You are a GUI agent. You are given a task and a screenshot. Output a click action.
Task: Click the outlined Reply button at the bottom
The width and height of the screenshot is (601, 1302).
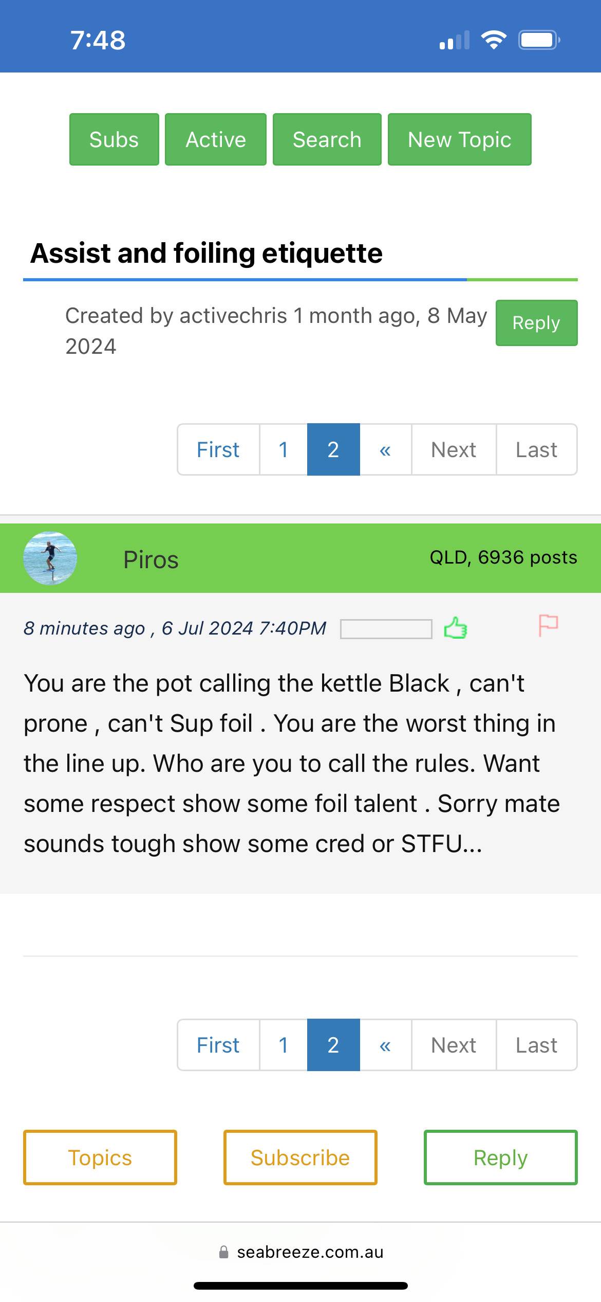[x=501, y=1158]
